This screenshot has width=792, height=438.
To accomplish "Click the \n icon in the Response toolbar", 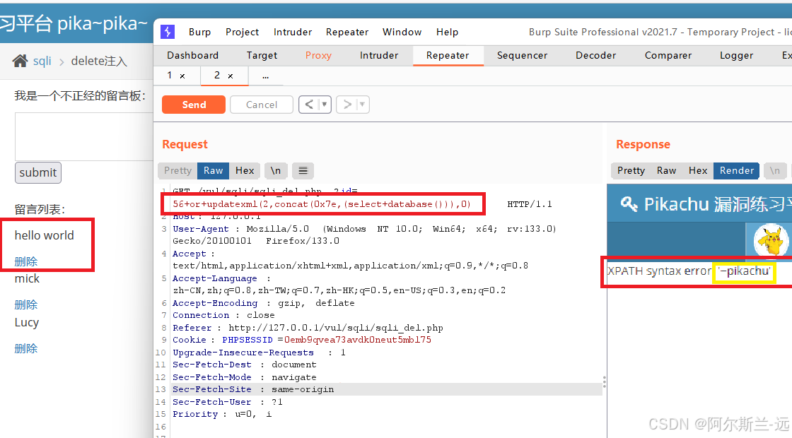I will pos(775,170).
